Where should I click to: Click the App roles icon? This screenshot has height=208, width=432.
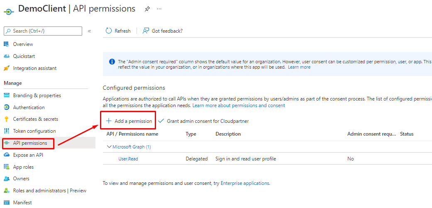(7, 167)
